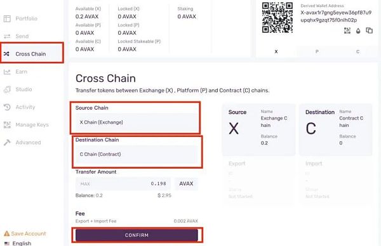Show the address QR code icon
Viewport: 381px width, 246px height.
pyautogui.click(x=347, y=30)
